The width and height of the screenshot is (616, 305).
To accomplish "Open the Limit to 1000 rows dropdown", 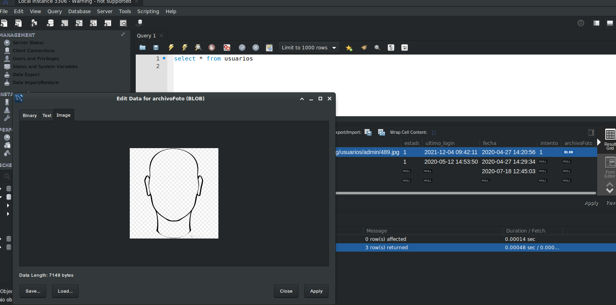I will pyautogui.click(x=309, y=48).
